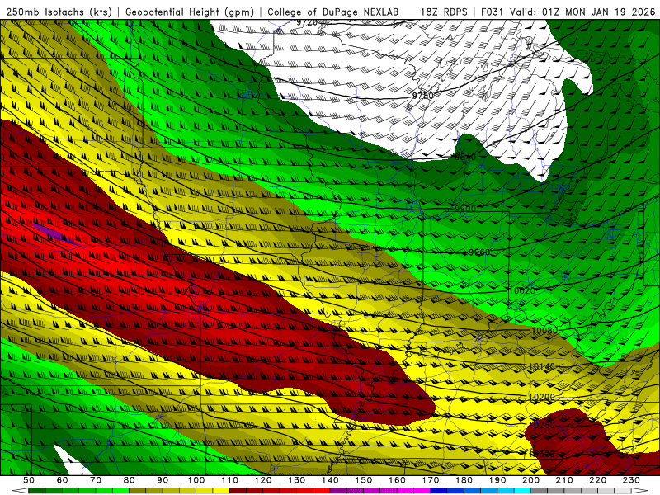The image size is (660, 495).
Task: Click the 10020 height contour label
Action: tap(522, 290)
